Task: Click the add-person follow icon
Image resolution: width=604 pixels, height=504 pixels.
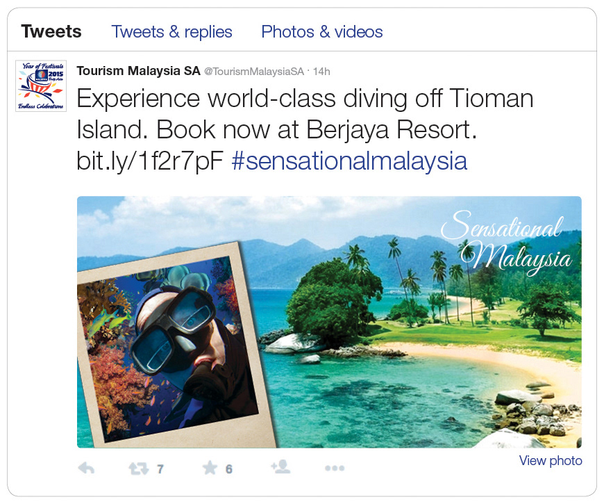Action: coord(280,466)
